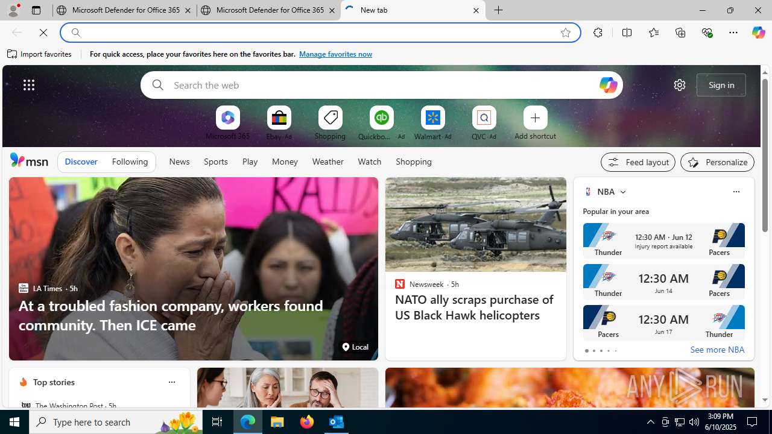
Task: Open Firefox from the taskbar
Action: coord(307,422)
